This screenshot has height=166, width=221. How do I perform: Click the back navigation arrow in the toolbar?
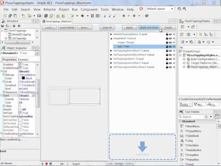point(124,16)
